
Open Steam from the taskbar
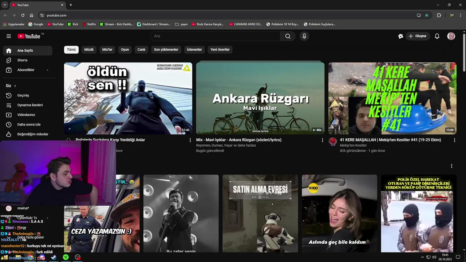[54, 257]
